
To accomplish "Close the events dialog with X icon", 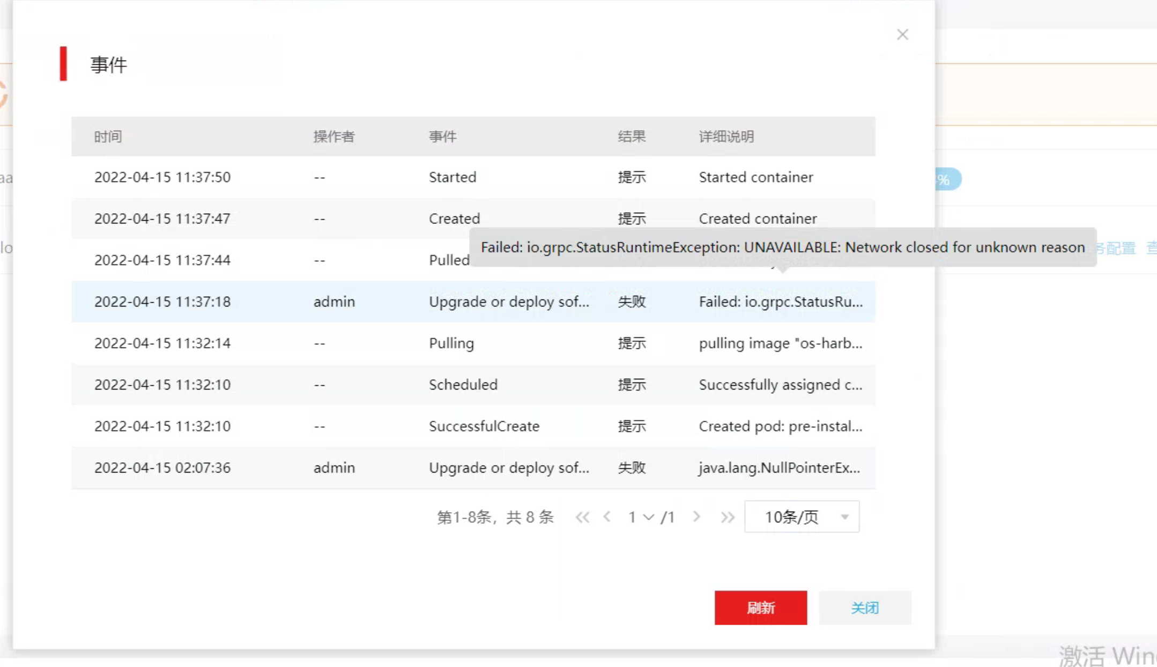I will 902,35.
